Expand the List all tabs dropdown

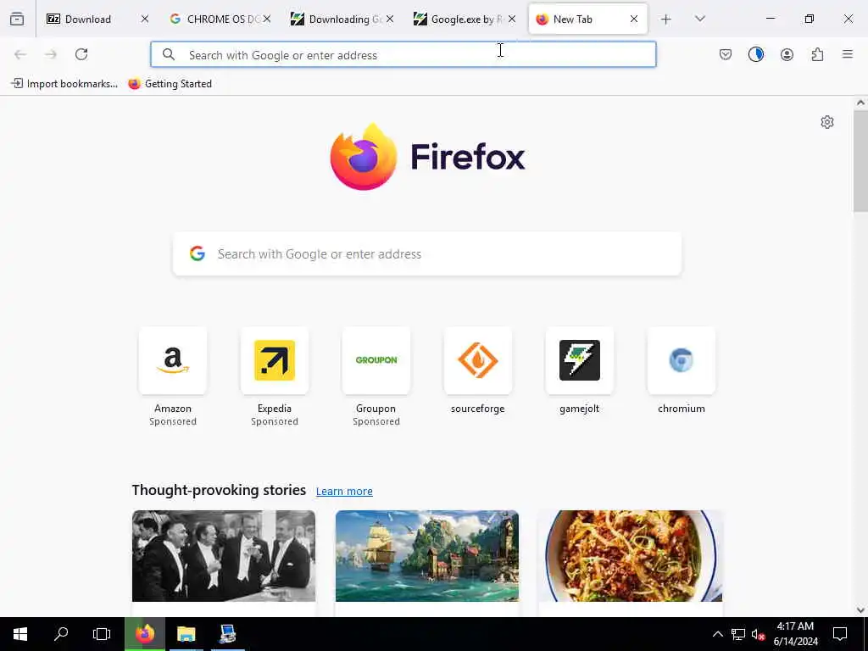[699, 19]
